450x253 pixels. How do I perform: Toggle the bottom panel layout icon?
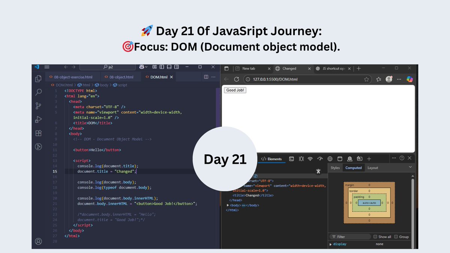[x=169, y=67]
